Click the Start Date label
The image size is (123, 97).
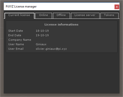[15, 31]
